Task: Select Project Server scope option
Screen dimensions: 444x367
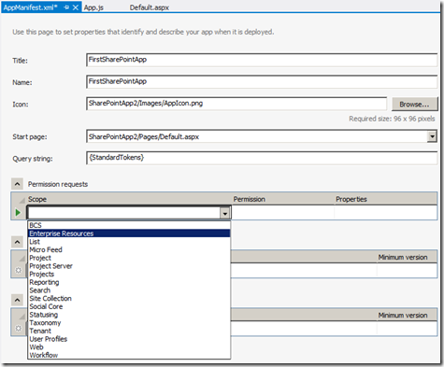Action: pos(129,266)
